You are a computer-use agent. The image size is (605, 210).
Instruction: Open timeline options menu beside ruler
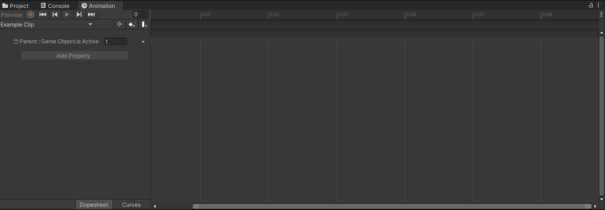point(601,14)
